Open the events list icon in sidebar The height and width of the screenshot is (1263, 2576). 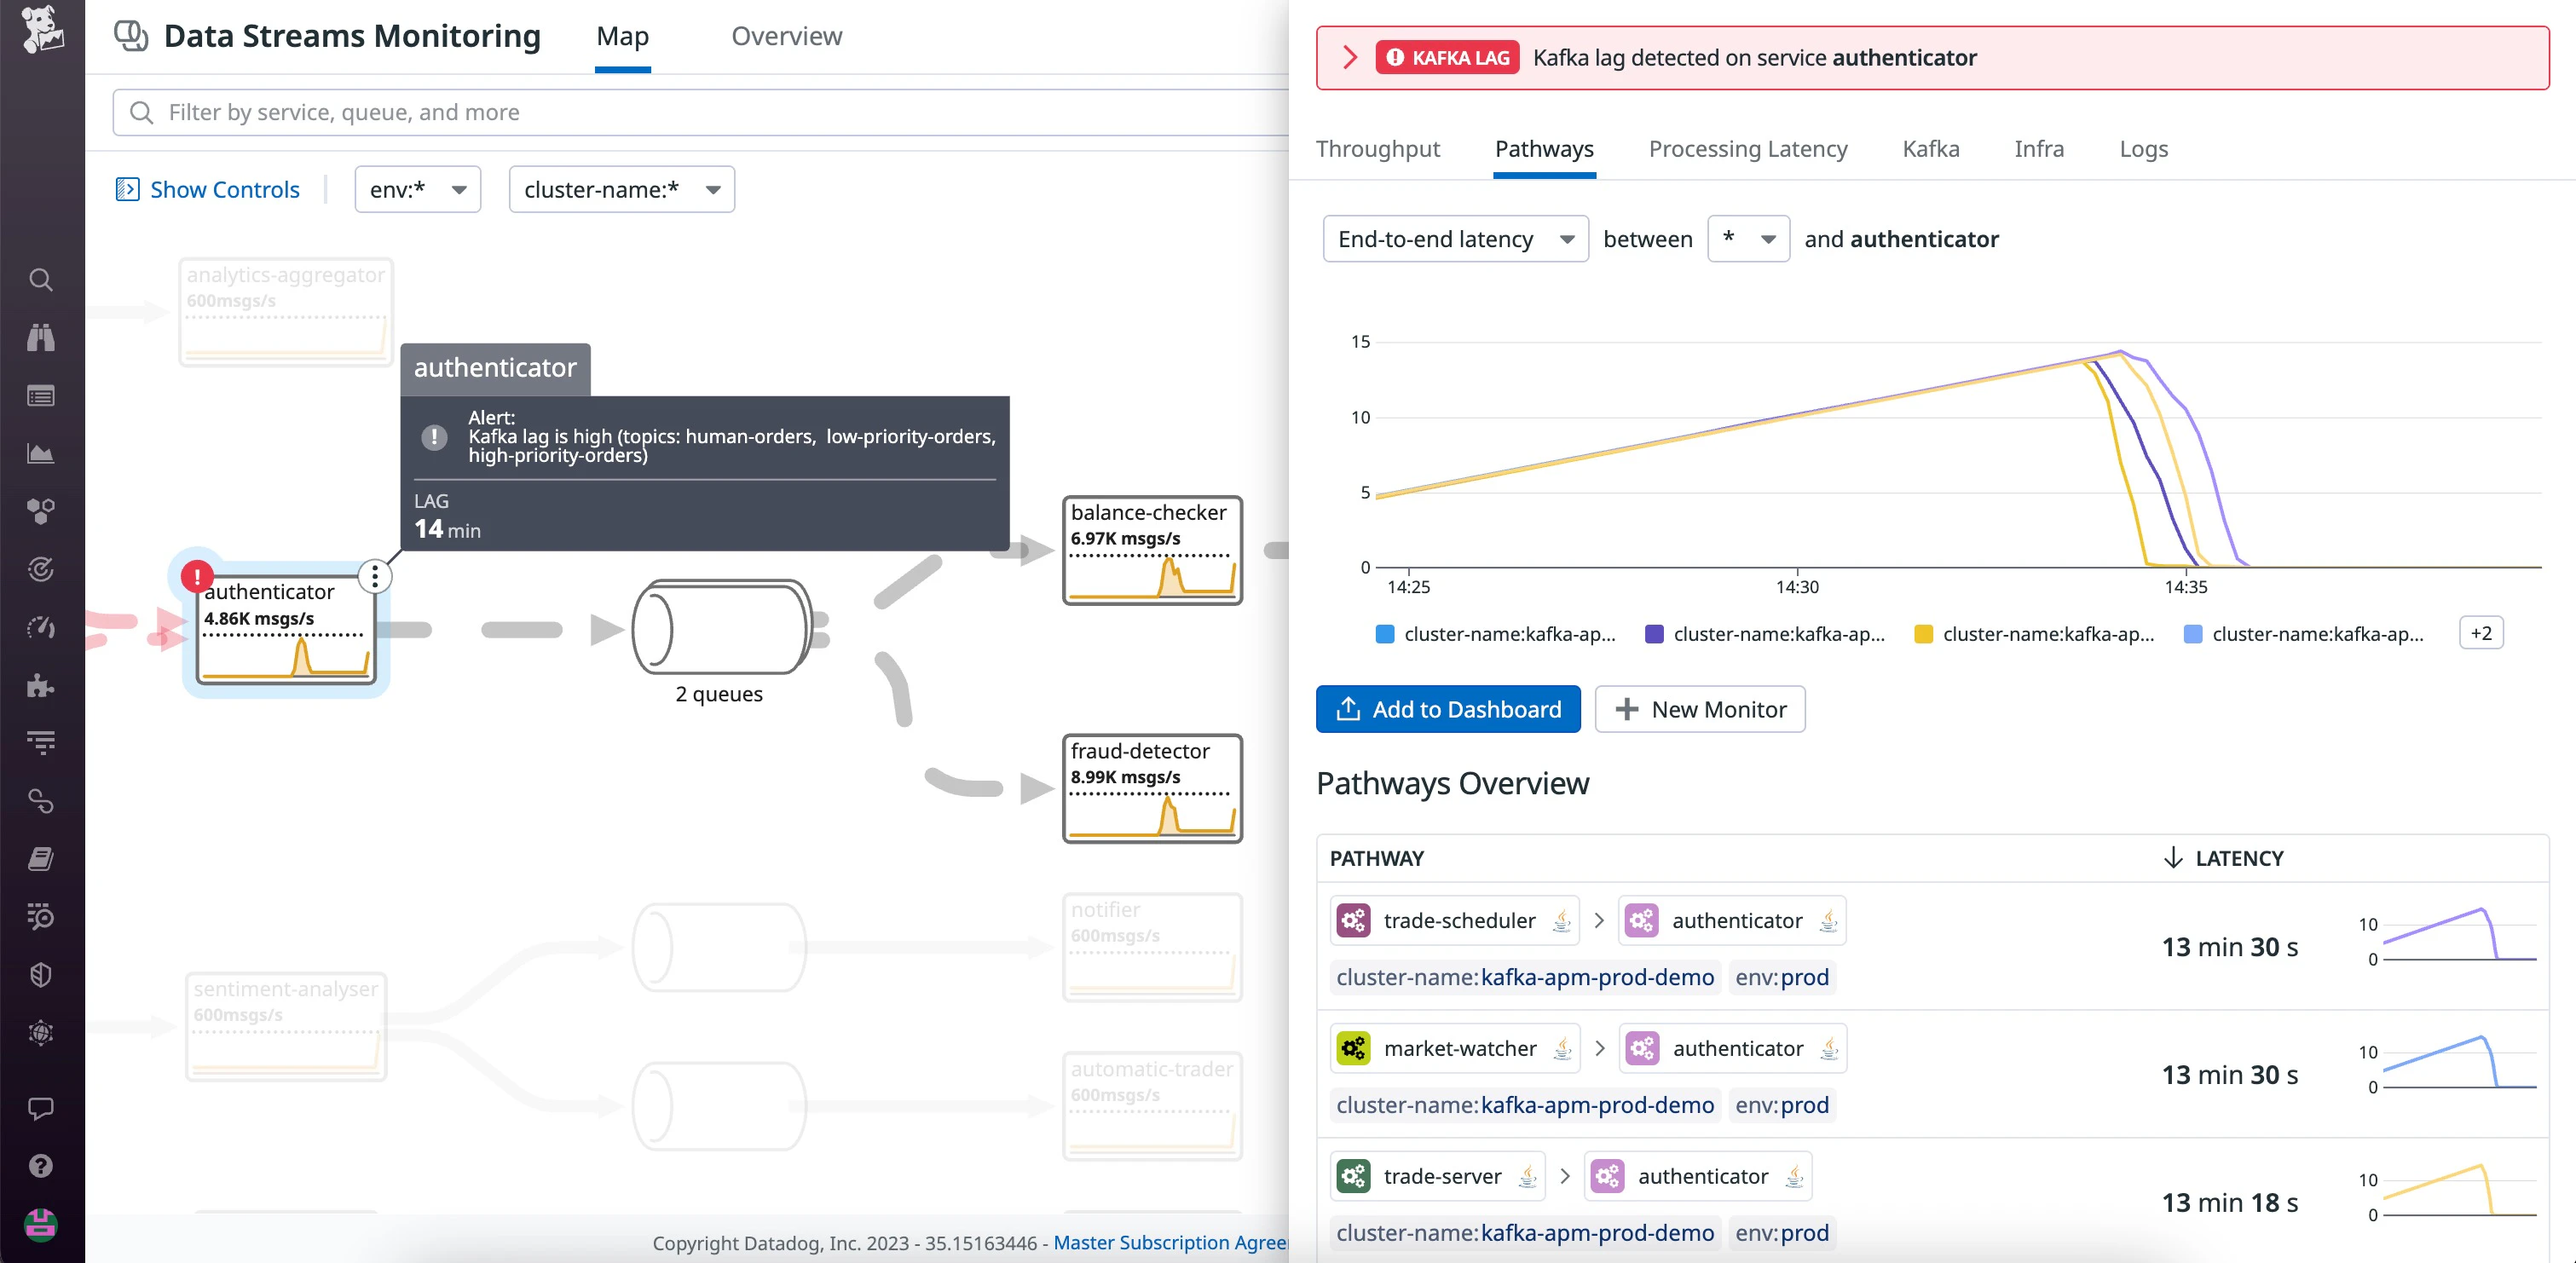point(41,396)
